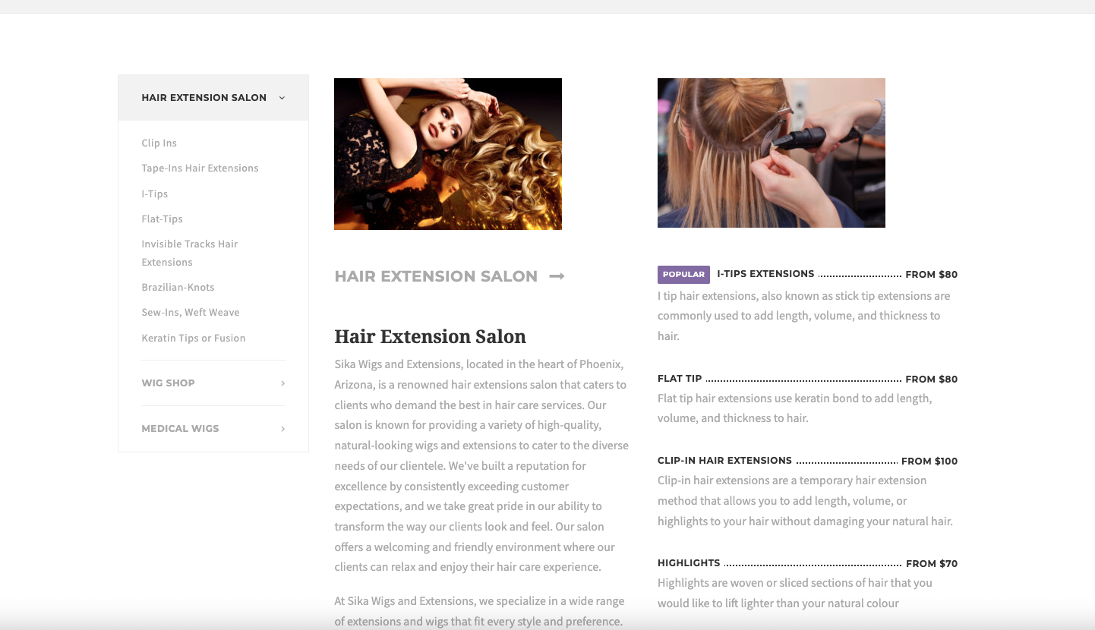Click the purple Popular badge
Viewport: 1095px width, 630px height.
pos(683,274)
